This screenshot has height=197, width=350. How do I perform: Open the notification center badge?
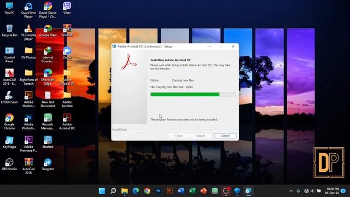click(343, 191)
